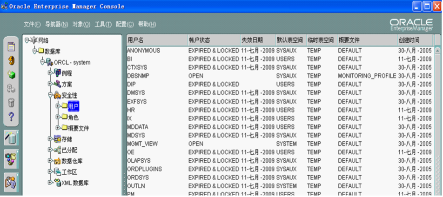Click the 方案 schema icon
This screenshot has width=443, height=197.
coord(58,84)
